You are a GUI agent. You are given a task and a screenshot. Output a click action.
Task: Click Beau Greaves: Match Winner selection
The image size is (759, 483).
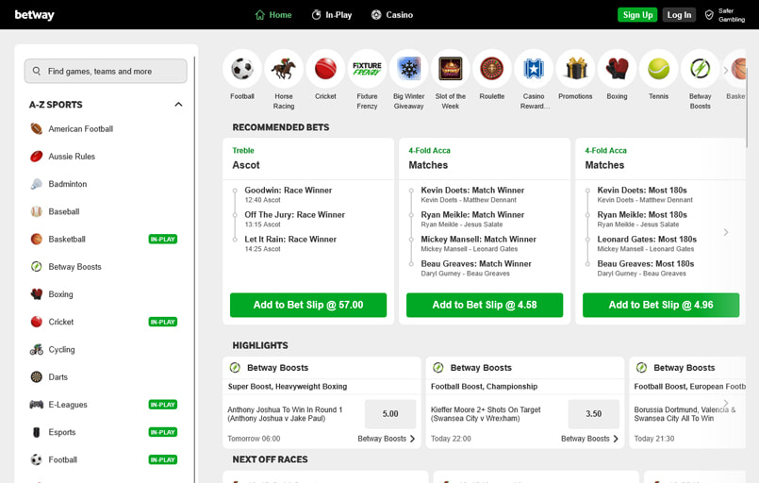[476, 264]
